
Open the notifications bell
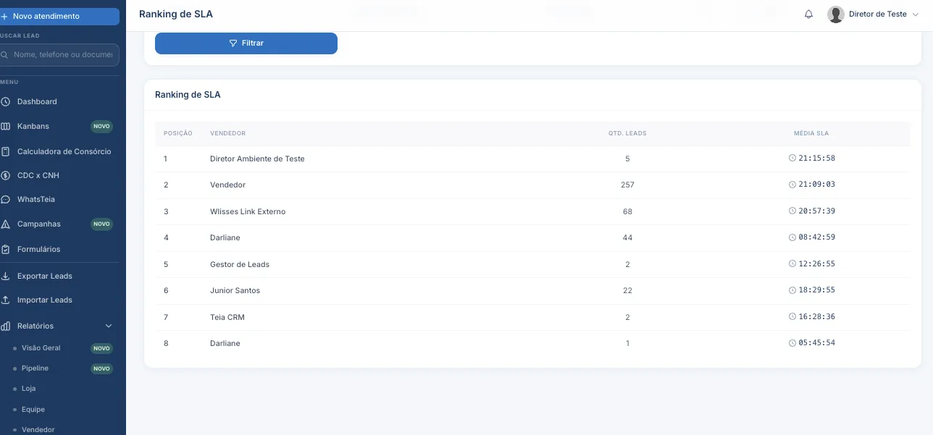point(809,14)
